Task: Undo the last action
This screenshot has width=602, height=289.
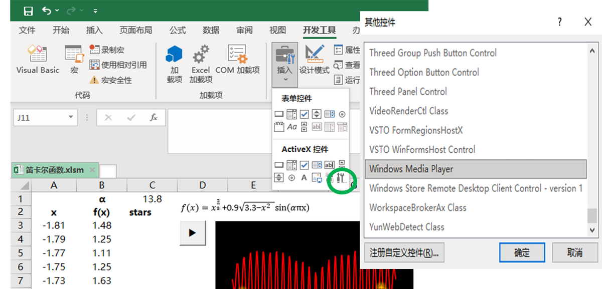Action: pos(47,11)
